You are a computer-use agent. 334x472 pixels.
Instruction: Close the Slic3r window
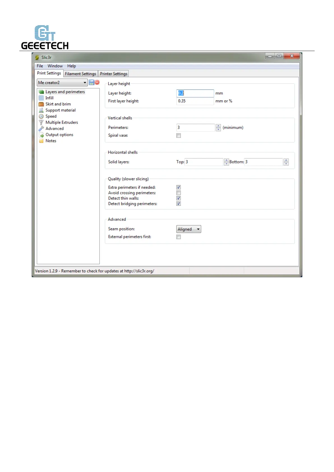pyautogui.click(x=292, y=56)
